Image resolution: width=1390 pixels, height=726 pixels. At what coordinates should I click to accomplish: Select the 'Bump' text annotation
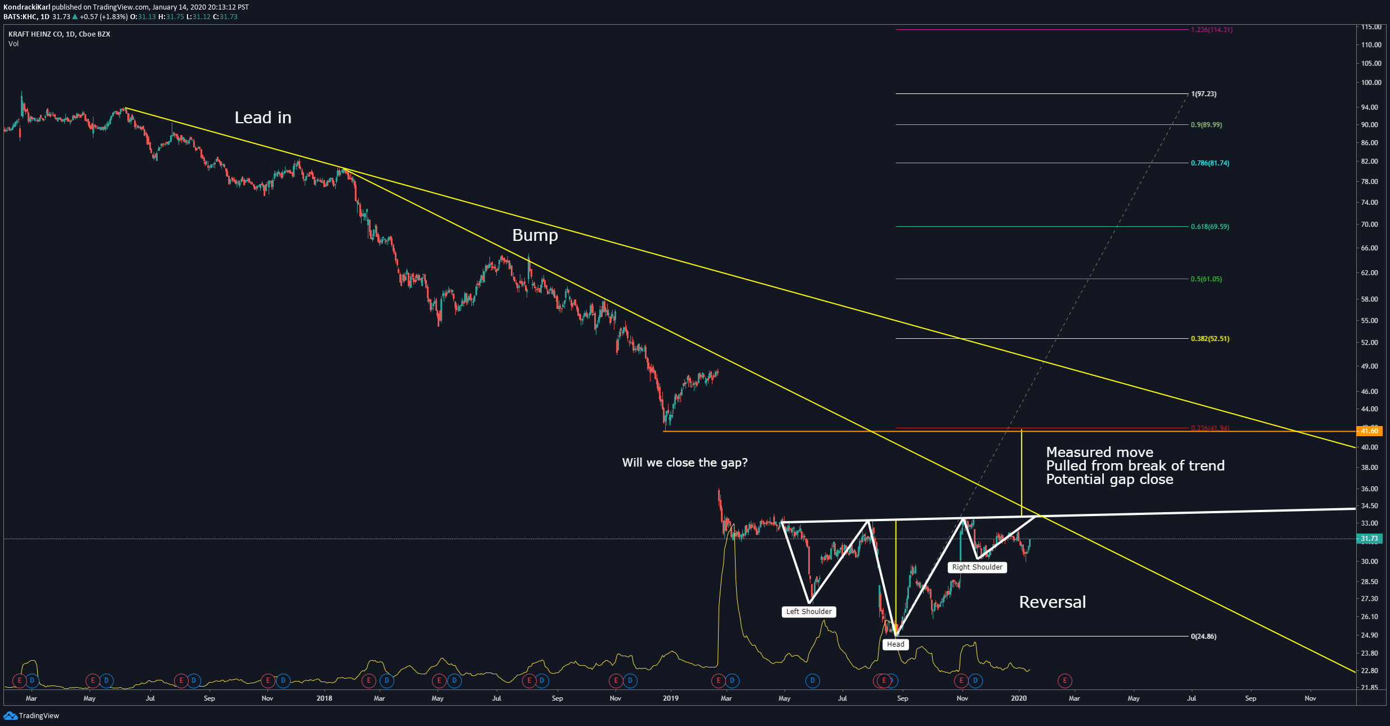[x=535, y=235]
